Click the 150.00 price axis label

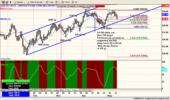point(165,11)
